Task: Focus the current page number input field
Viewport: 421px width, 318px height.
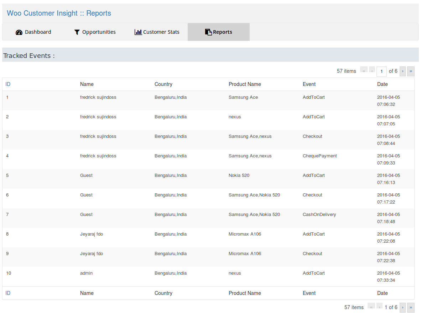Action: (x=381, y=71)
